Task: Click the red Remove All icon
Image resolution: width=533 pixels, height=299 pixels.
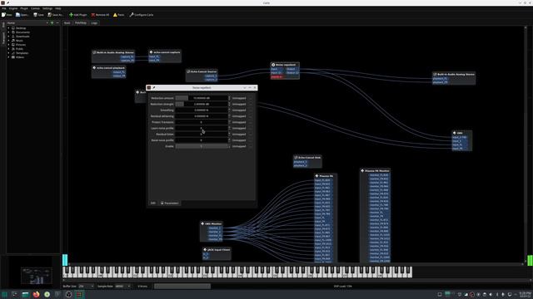Action: (92, 15)
